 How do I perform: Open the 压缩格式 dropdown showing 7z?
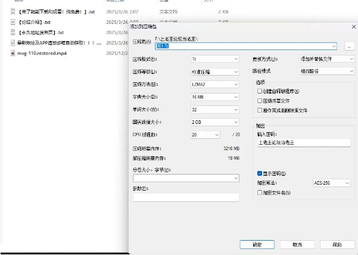215,59
